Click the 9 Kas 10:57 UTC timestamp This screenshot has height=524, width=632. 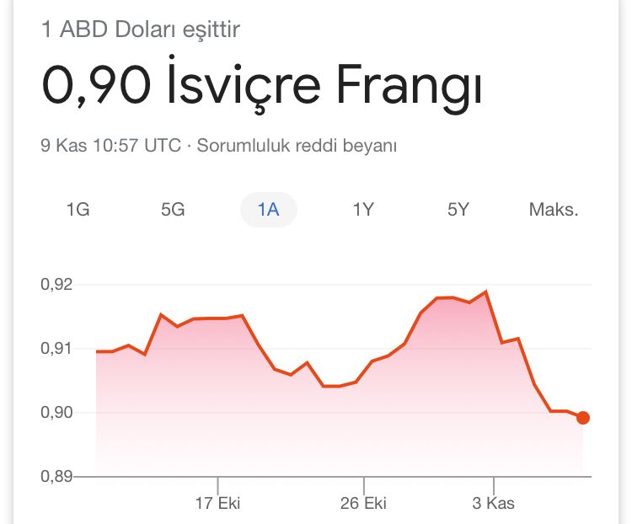(111, 145)
